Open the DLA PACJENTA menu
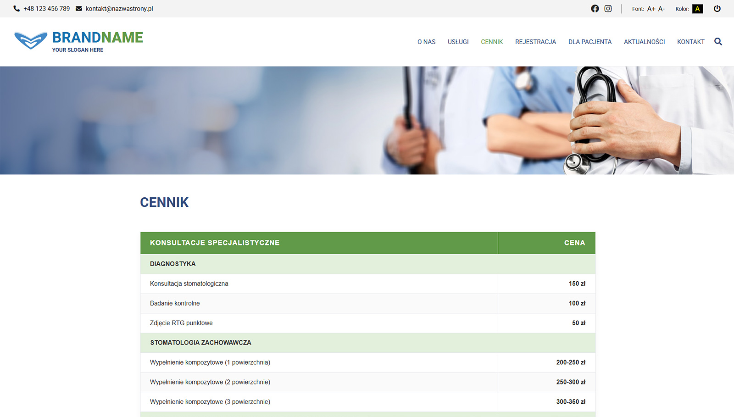 click(x=589, y=42)
